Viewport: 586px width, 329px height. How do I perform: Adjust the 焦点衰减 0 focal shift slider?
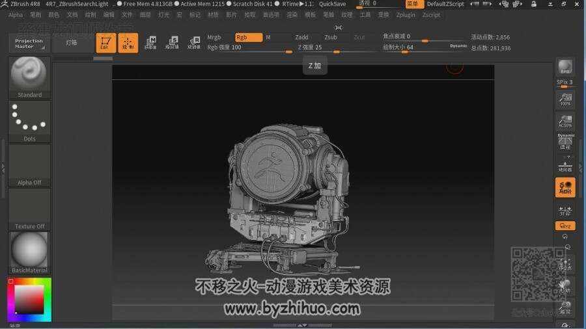pyautogui.click(x=424, y=37)
